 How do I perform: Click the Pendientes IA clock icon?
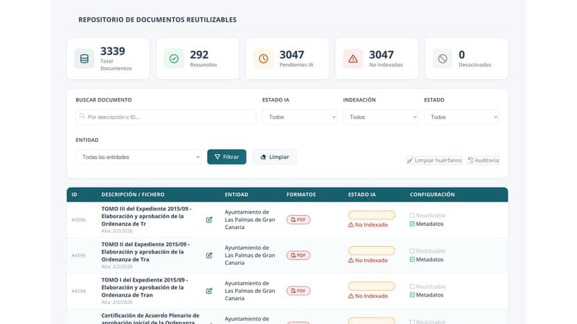pyautogui.click(x=263, y=59)
